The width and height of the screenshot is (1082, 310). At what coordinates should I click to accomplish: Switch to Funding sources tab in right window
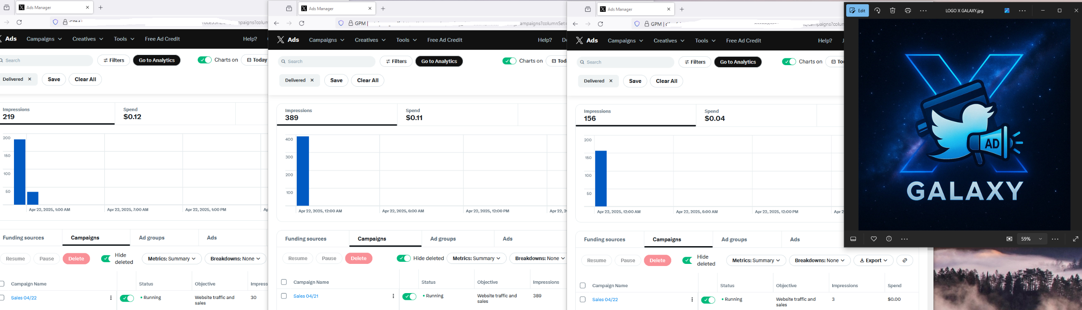click(x=604, y=239)
